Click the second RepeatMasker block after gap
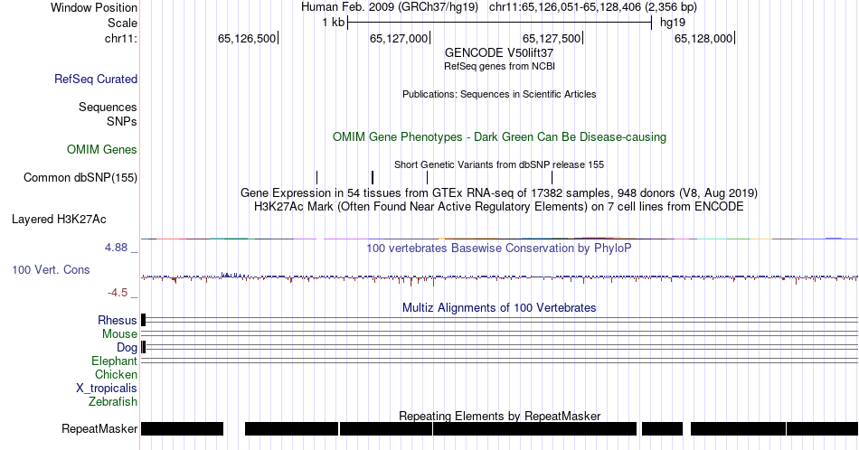Viewport: 859px width, 450px height. point(291,428)
